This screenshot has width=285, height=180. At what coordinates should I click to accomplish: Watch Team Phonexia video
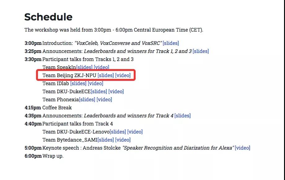pyautogui.click(x=104, y=99)
